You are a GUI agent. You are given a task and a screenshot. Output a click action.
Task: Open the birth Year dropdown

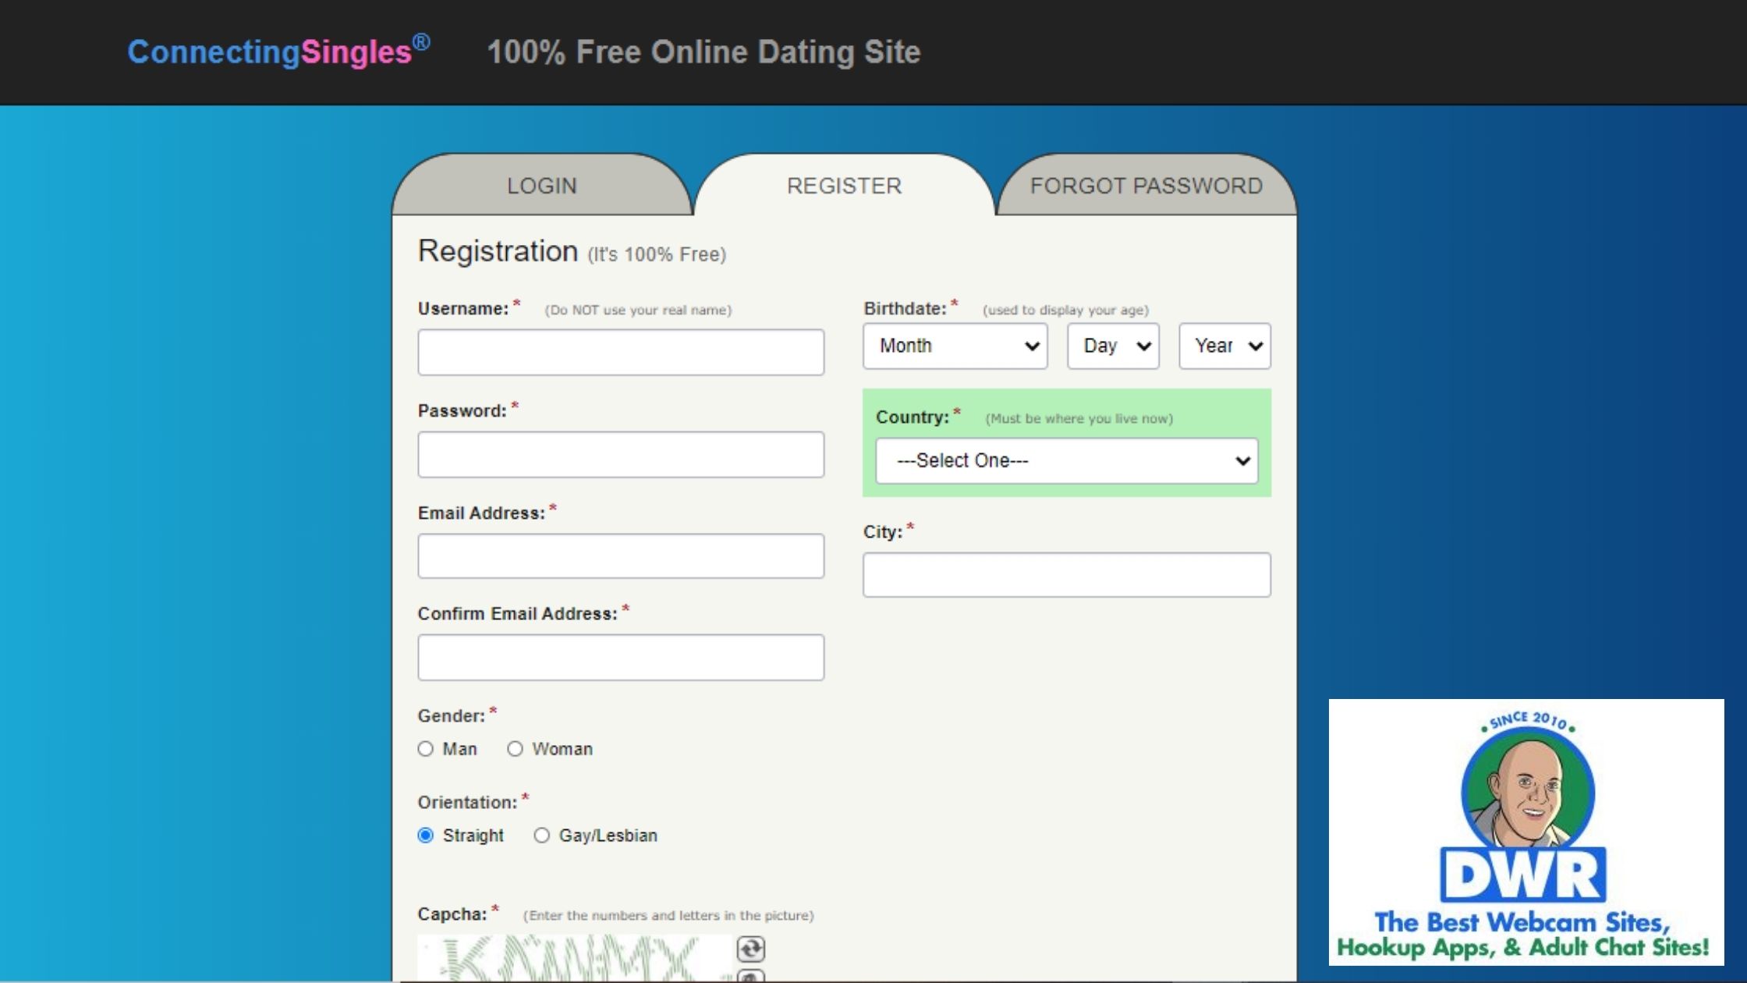point(1224,346)
